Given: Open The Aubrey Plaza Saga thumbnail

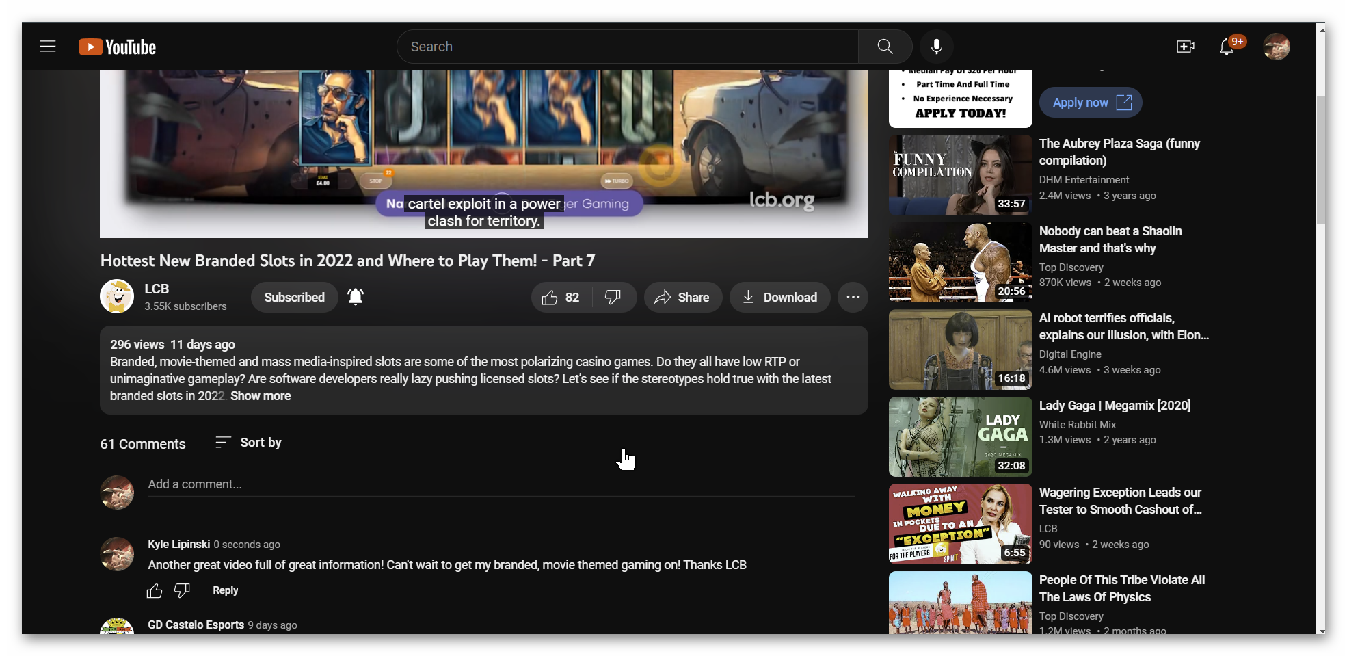Looking at the screenshot, I should coord(960,175).
